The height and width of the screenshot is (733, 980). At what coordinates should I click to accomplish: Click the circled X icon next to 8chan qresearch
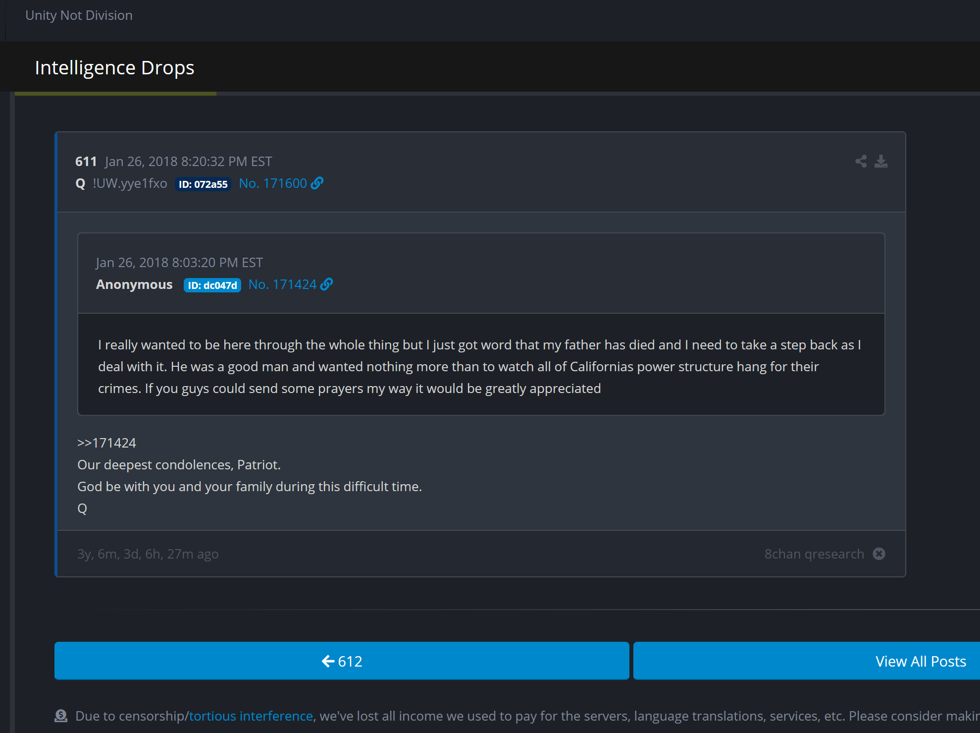[x=879, y=554]
